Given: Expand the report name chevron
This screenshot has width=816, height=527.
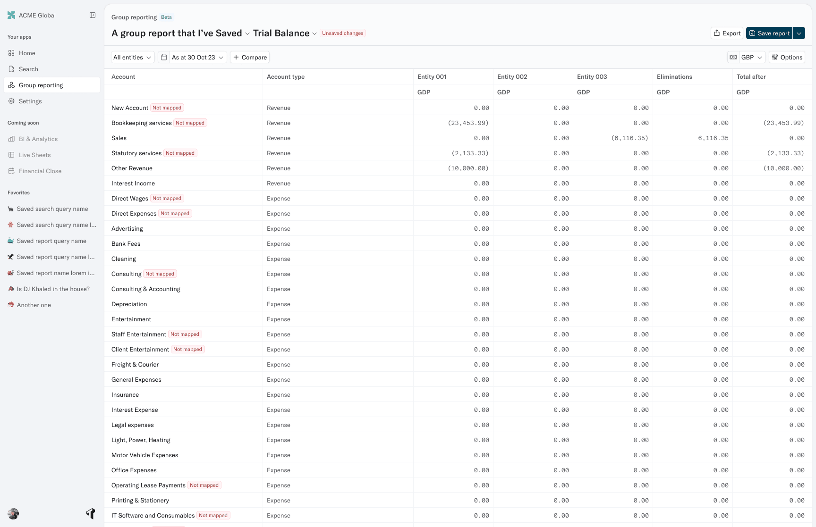Looking at the screenshot, I should coord(247,33).
